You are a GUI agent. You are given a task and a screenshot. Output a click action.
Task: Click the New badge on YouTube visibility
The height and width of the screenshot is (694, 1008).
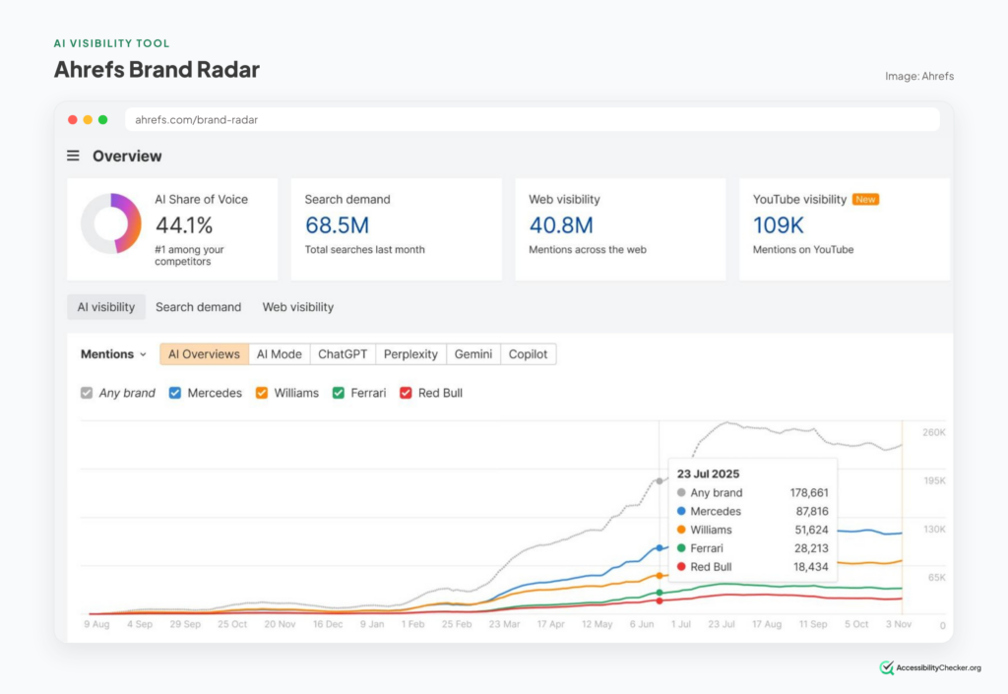[x=865, y=199]
